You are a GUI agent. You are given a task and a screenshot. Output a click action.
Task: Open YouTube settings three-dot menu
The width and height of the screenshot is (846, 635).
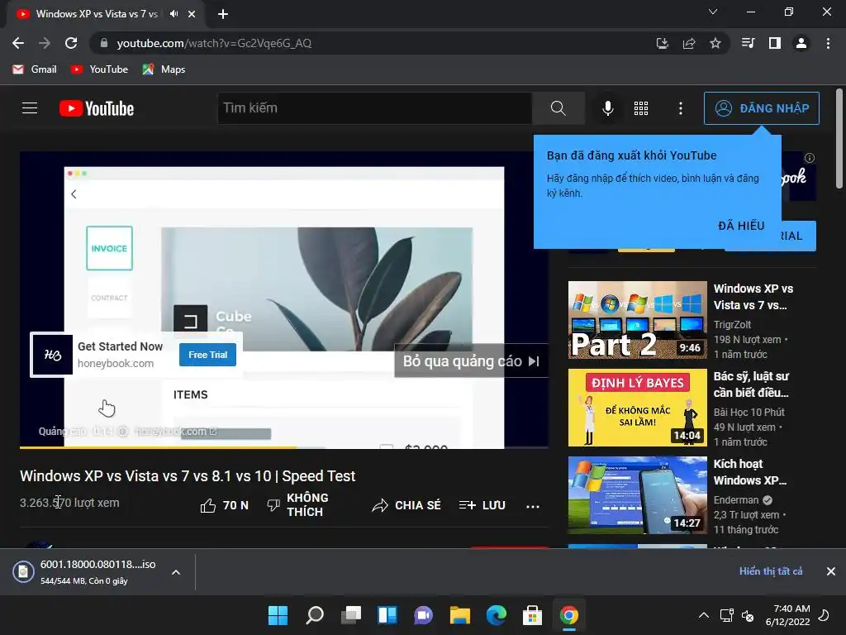tap(681, 108)
